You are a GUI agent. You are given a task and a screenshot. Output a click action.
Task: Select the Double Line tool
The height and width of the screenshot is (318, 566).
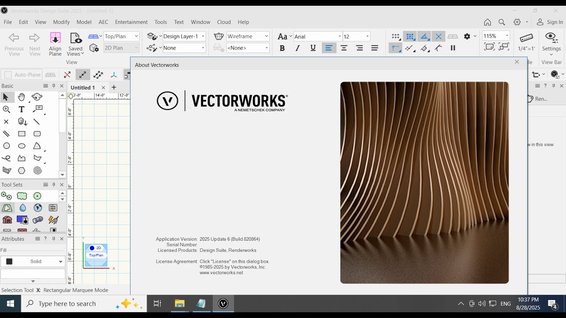(x=6, y=134)
